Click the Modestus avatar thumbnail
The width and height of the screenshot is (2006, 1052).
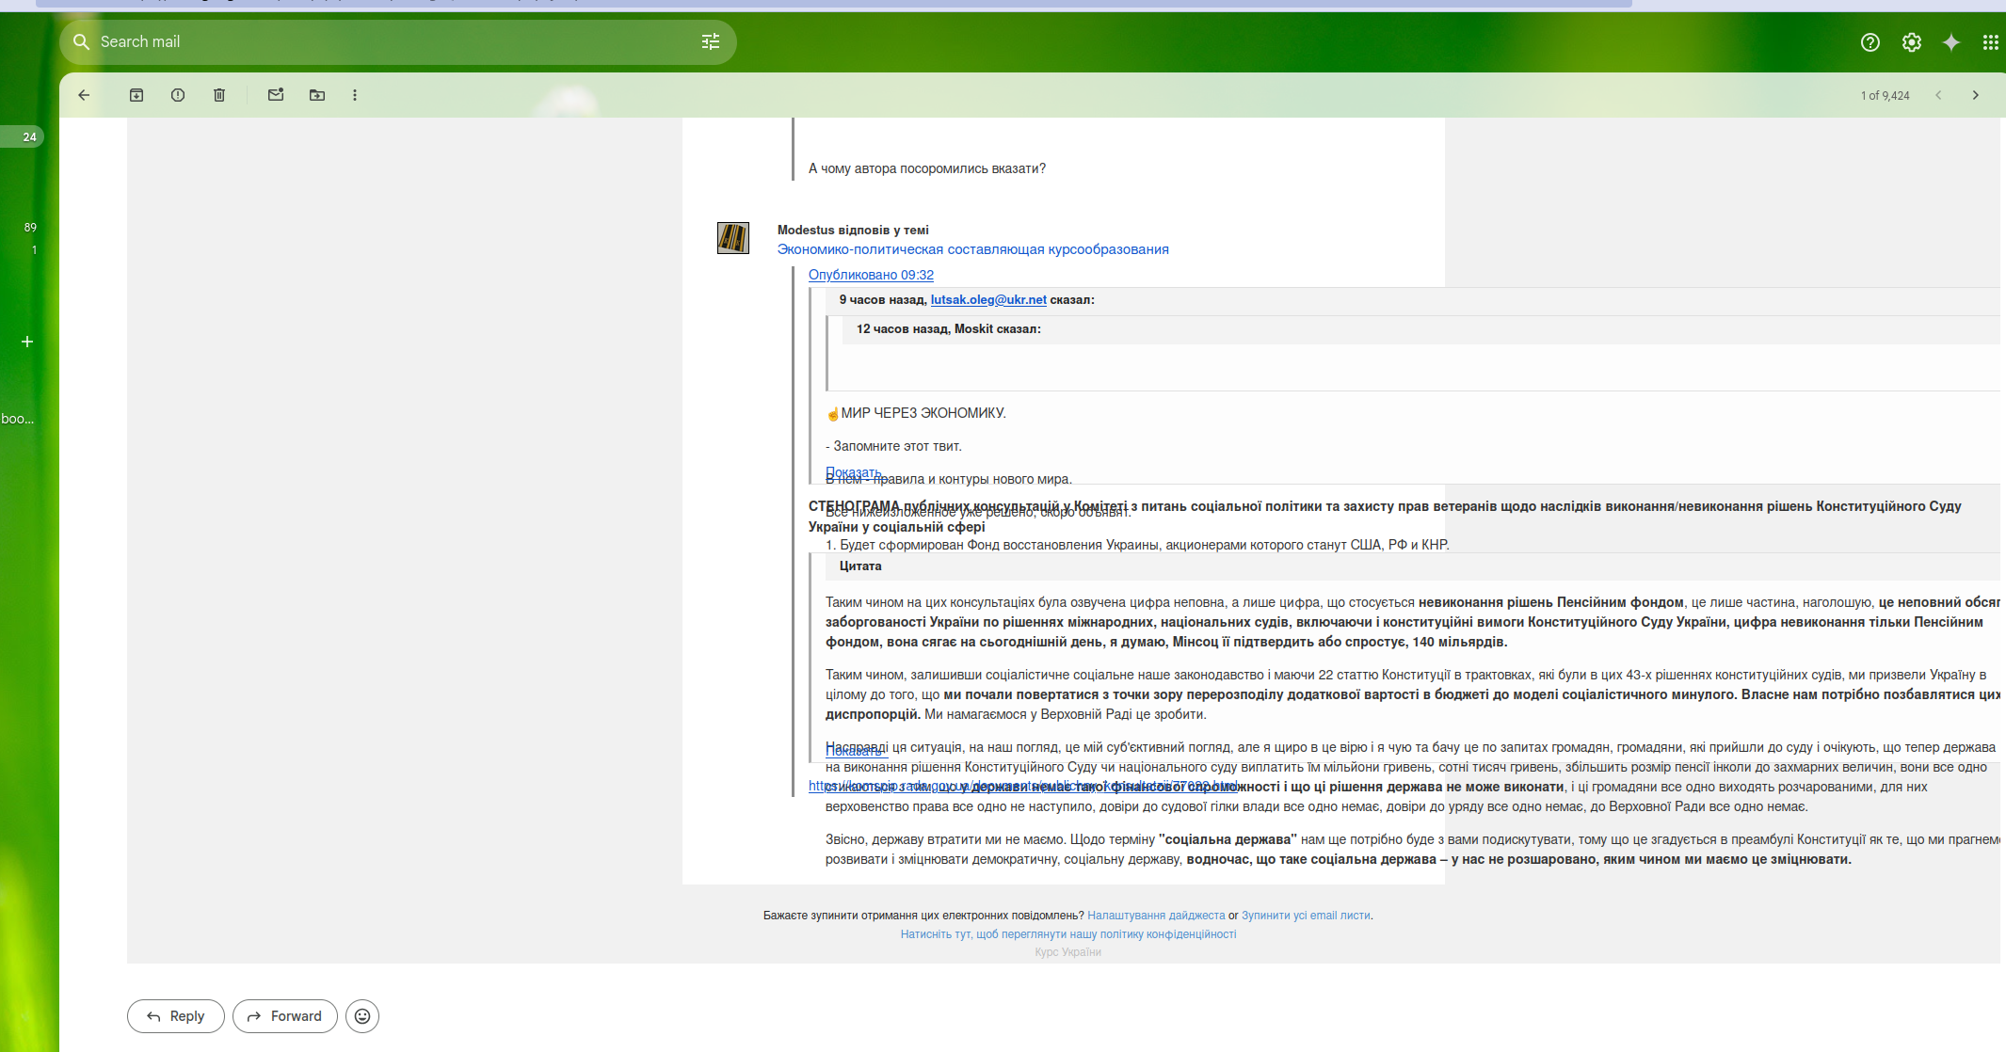[733, 238]
